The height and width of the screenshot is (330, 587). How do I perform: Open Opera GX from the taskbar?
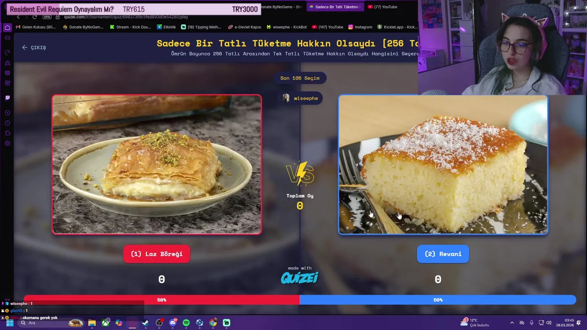(x=132, y=323)
